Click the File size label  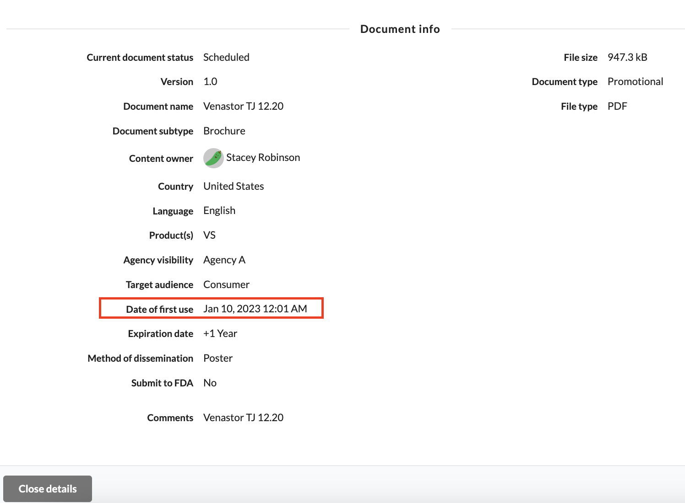pos(581,57)
